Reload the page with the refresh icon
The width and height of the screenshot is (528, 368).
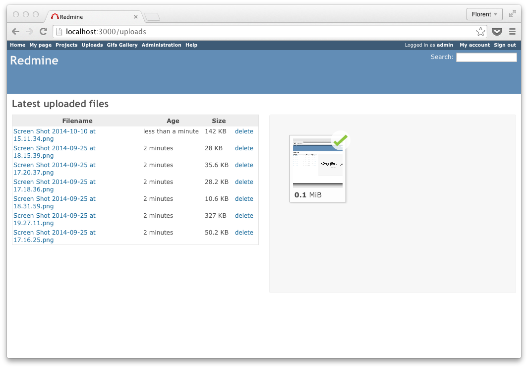tap(44, 31)
